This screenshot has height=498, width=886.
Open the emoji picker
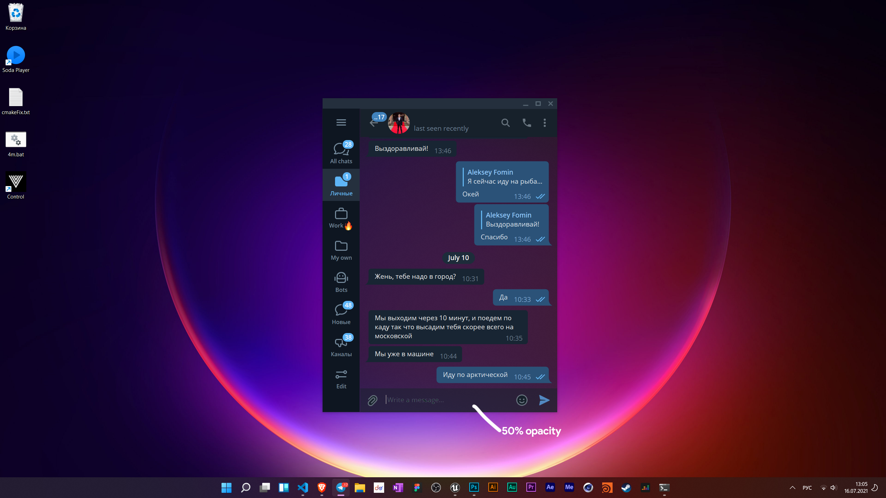[x=522, y=400]
